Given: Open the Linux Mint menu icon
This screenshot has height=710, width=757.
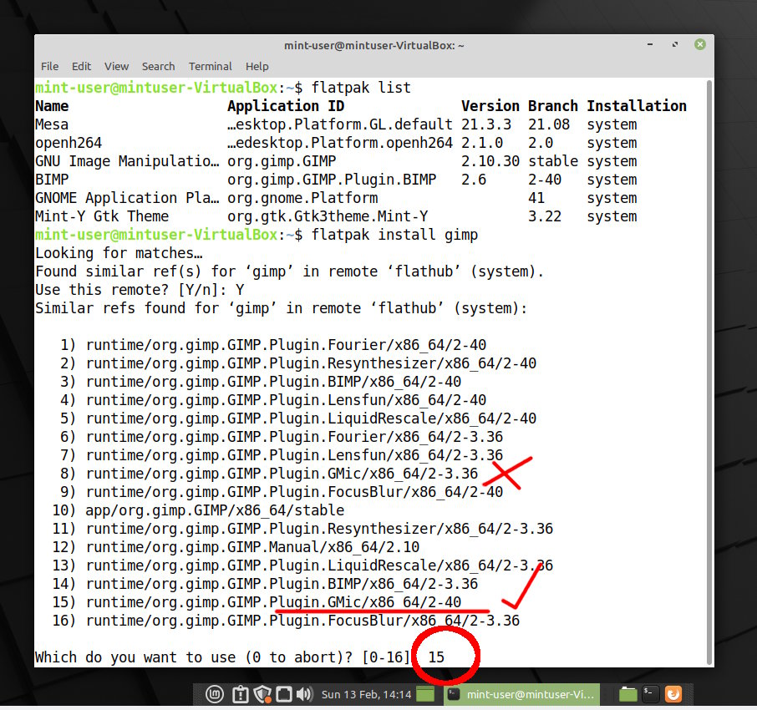Looking at the screenshot, I should point(215,694).
